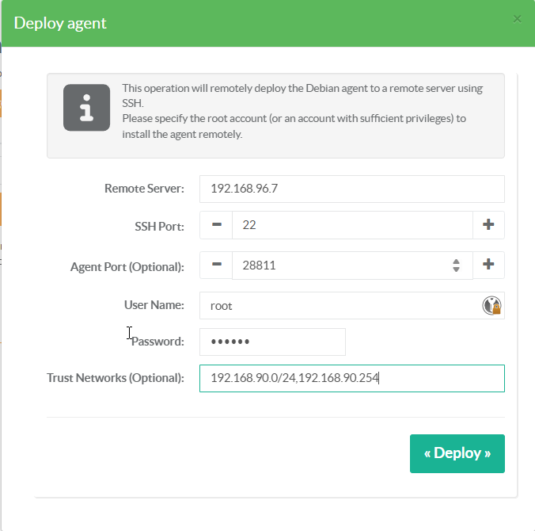
Task: Focus the Remote Server address field
Action: (x=351, y=189)
